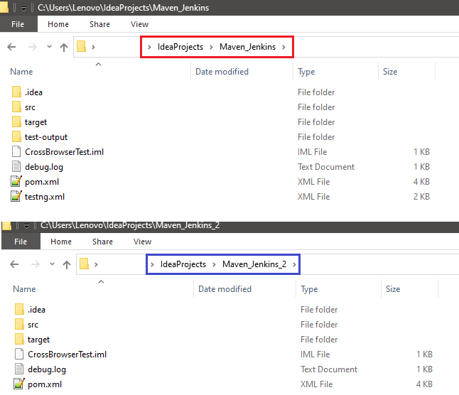Open the .idea folder icon in Maven_Jenkins window
459x395 pixels.
coord(16,92)
